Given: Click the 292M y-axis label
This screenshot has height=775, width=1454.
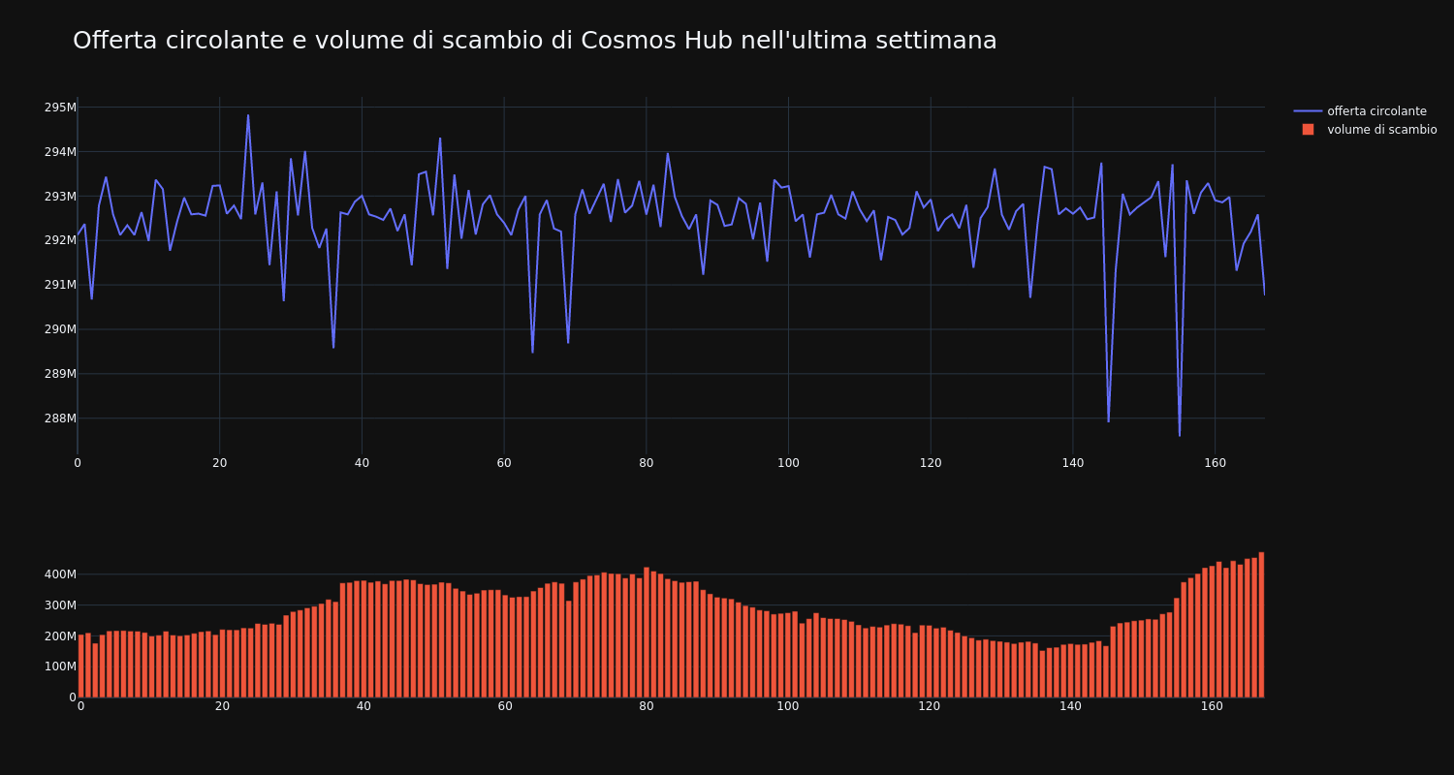Looking at the screenshot, I should click(x=60, y=240).
